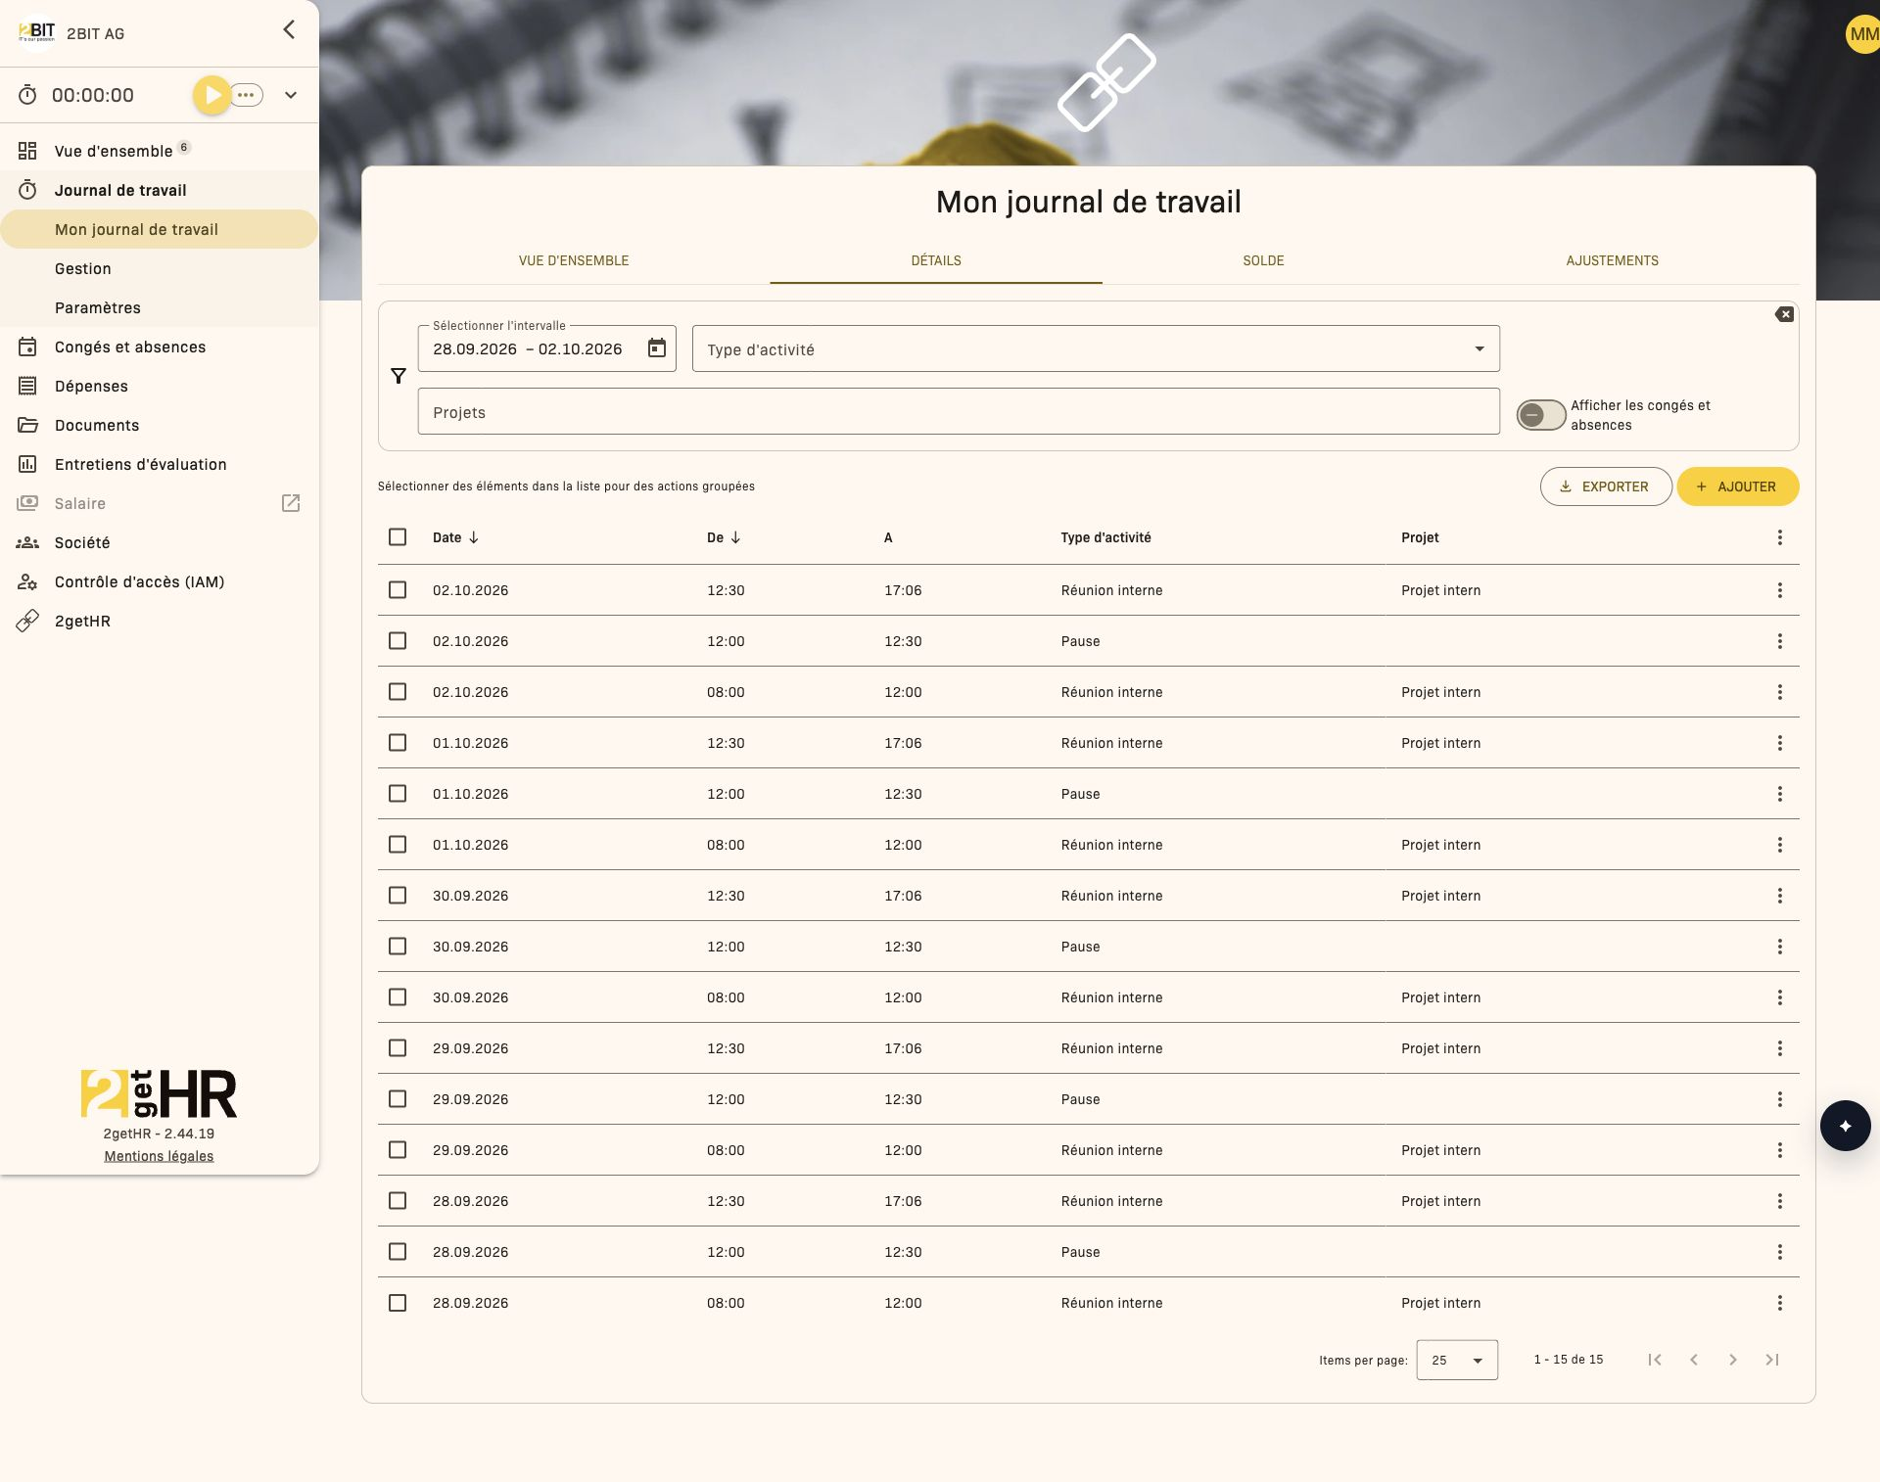Open the assistant sparkle floating button

(x=1845, y=1126)
